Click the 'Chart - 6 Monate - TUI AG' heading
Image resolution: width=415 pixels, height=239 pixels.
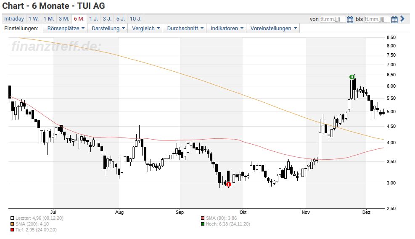tap(53, 6)
